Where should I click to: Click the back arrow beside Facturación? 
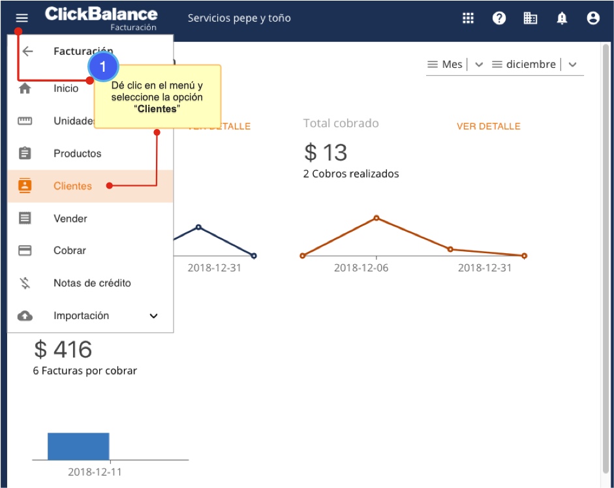click(27, 52)
